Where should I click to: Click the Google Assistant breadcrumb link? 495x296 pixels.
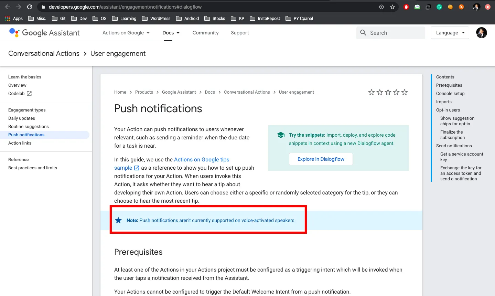(x=179, y=92)
